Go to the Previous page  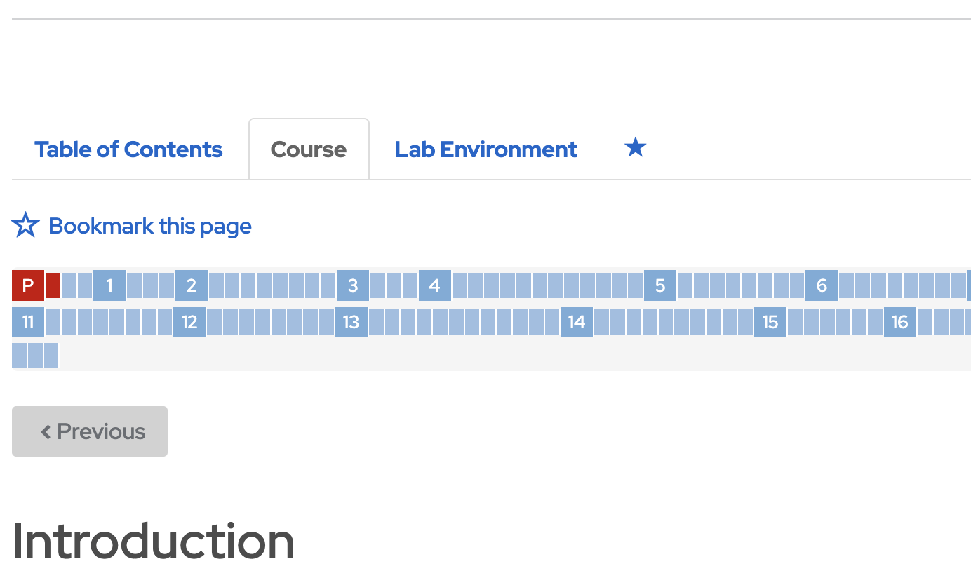click(90, 431)
